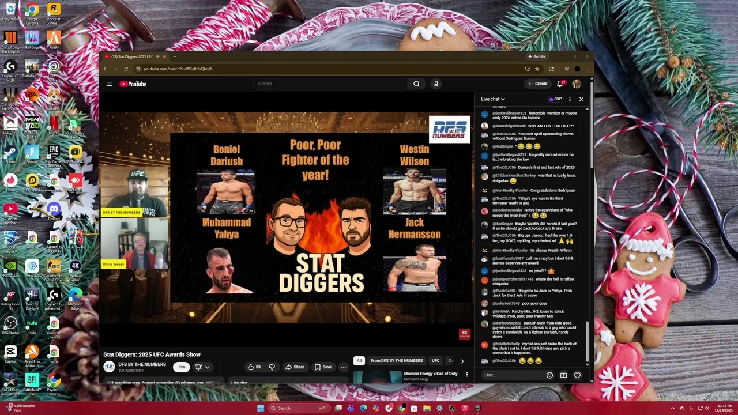Close the live chat panel

[x=581, y=99]
